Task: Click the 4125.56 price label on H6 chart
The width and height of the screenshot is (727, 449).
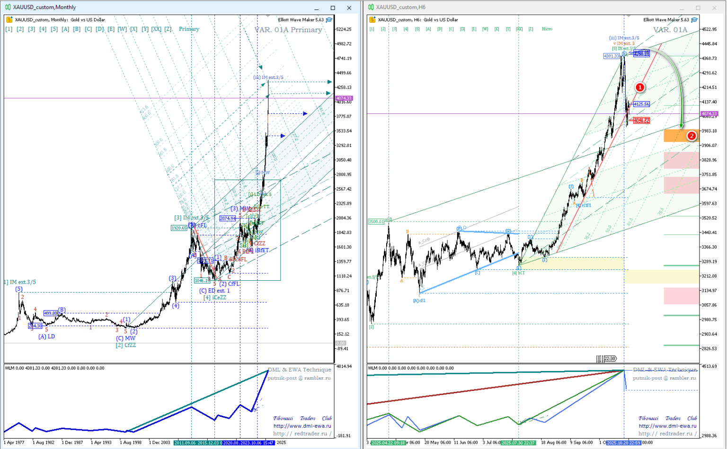Action: (641, 104)
